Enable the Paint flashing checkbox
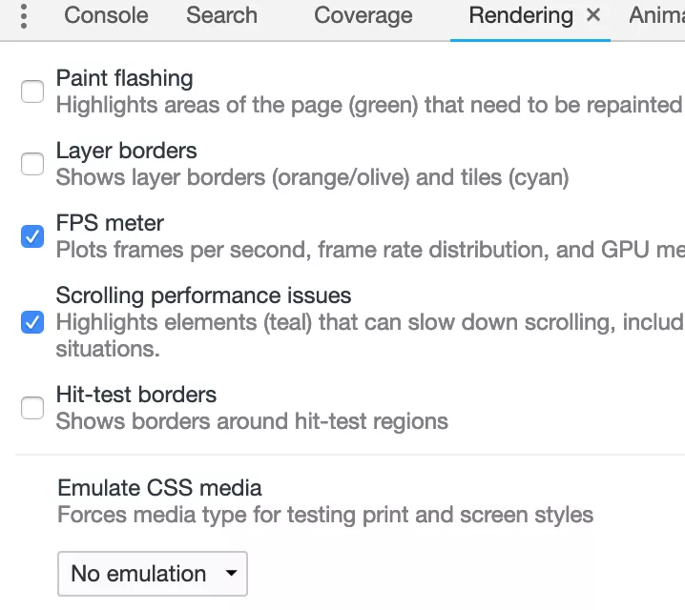 [32, 91]
